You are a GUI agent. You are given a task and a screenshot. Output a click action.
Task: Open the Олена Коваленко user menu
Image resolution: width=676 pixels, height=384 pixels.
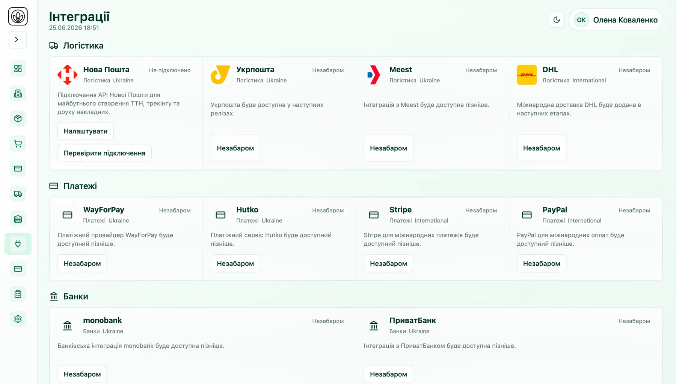pyautogui.click(x=616, y=20)
